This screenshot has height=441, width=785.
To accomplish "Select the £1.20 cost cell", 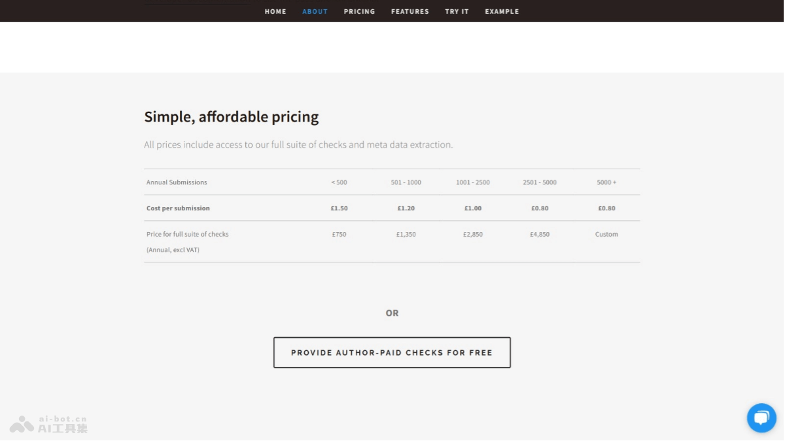I will pyautogui.click(x=406, y=208).
